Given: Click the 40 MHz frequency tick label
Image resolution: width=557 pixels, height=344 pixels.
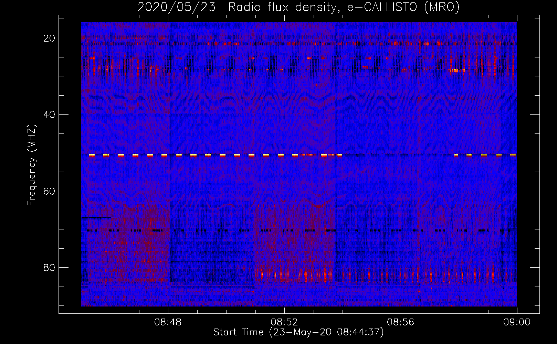Looking at the screenshot, I should 50,115.
